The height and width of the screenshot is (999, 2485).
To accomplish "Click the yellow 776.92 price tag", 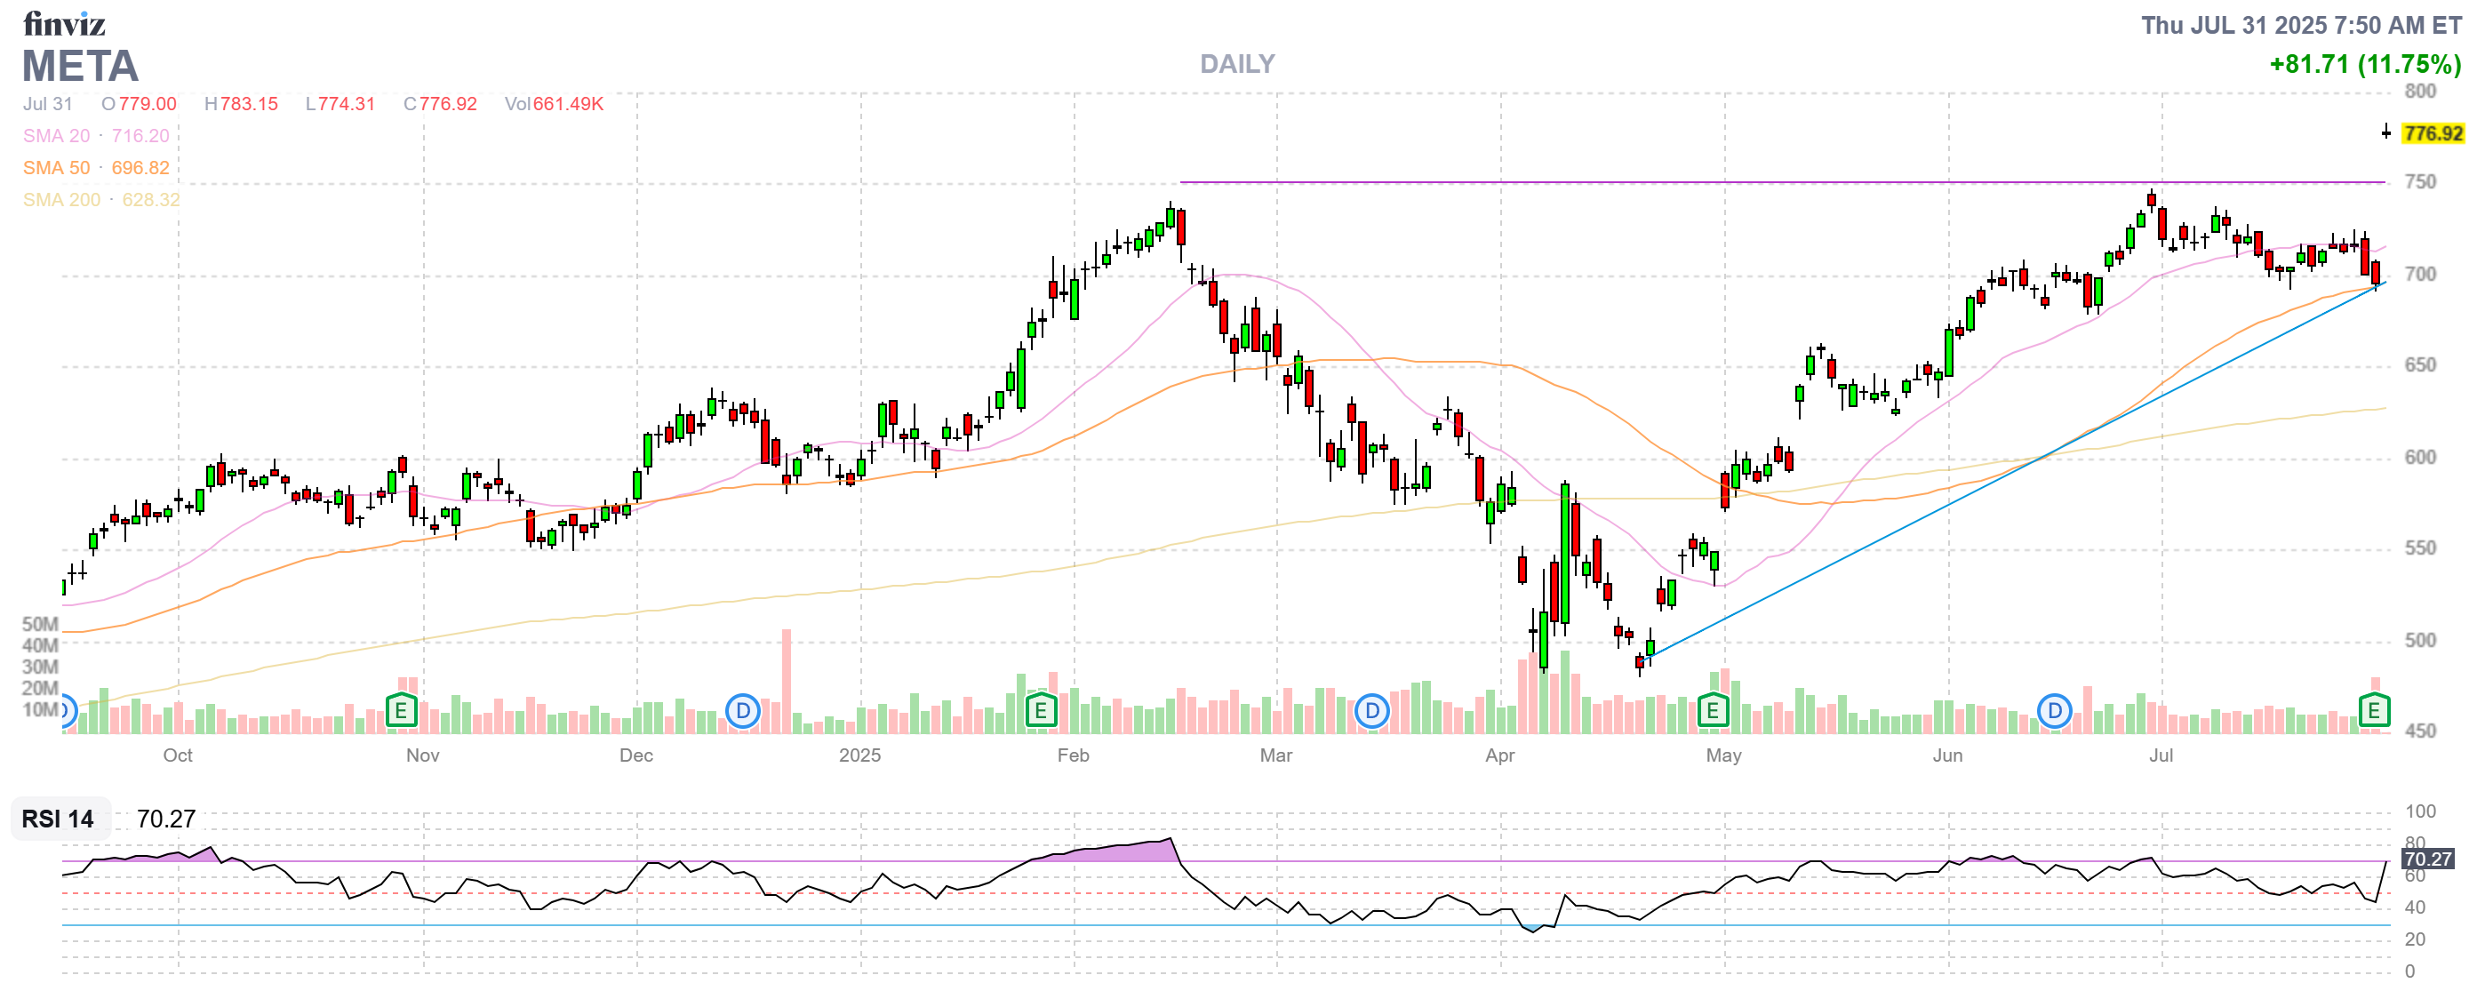I will [x=2432, y=133].
